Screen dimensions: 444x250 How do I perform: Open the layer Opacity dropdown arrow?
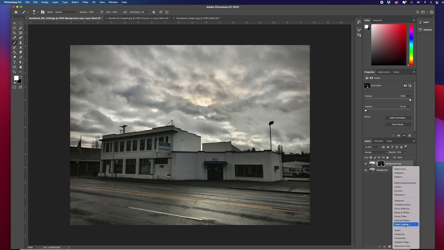pos(404,152)
